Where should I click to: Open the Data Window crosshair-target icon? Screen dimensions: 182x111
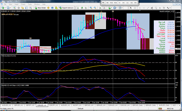pos(19,8)
